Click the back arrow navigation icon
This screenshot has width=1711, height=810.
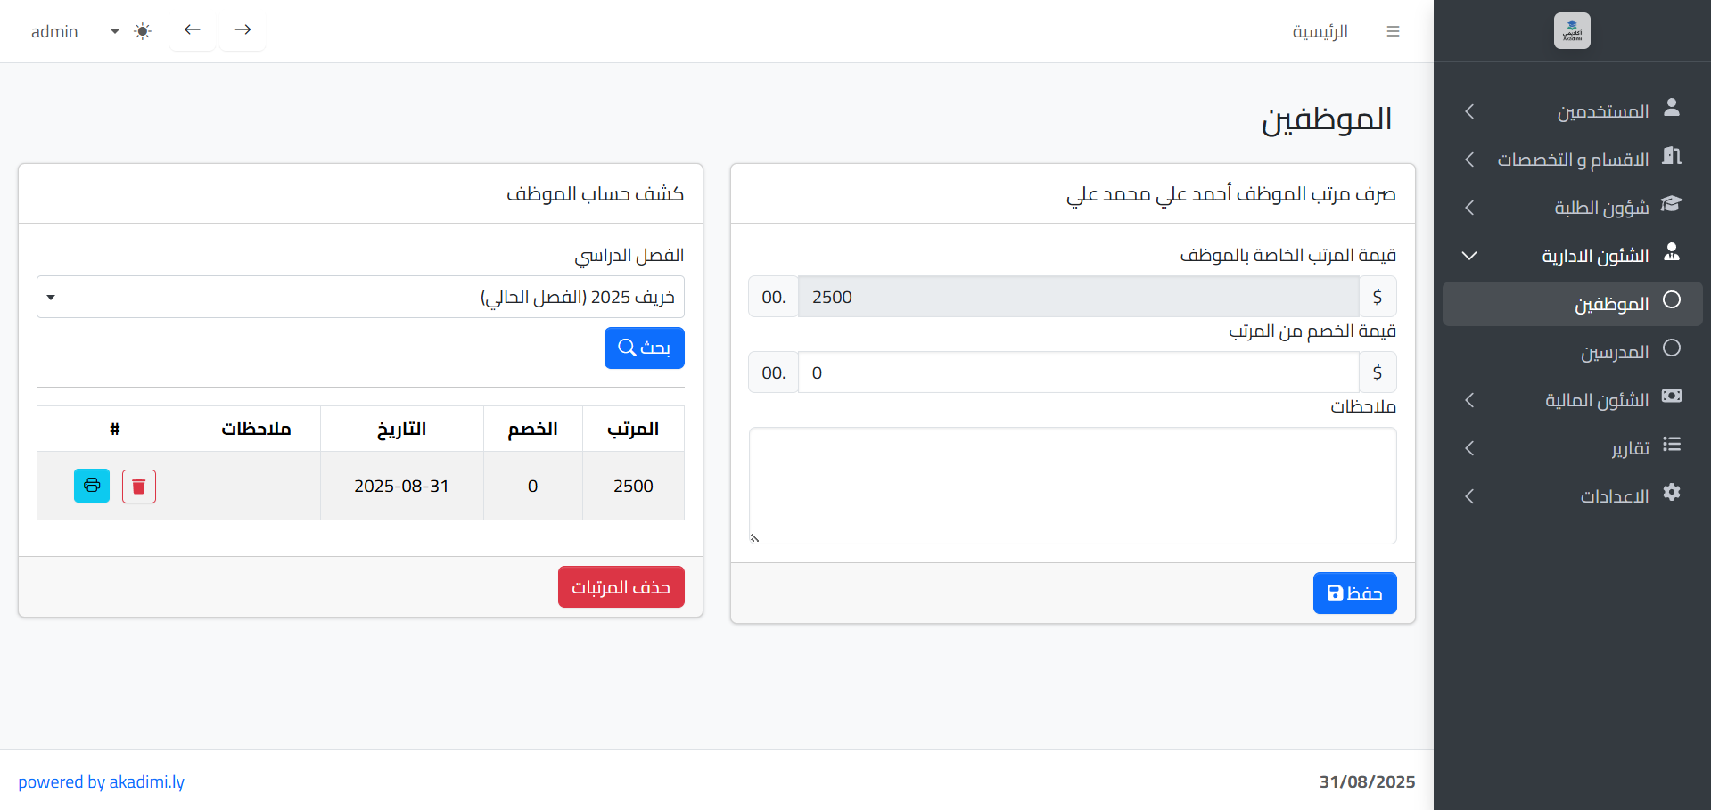click(x=193, y=30)
